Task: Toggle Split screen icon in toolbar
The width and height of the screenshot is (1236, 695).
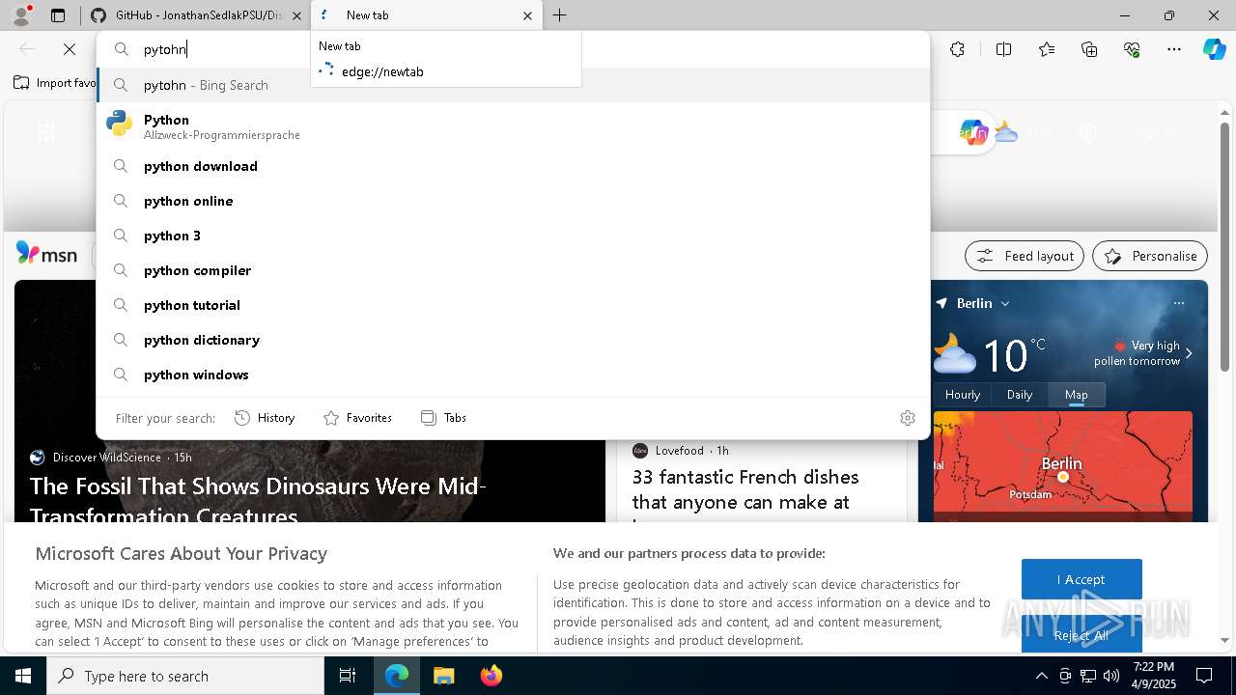Action: 1003,49
